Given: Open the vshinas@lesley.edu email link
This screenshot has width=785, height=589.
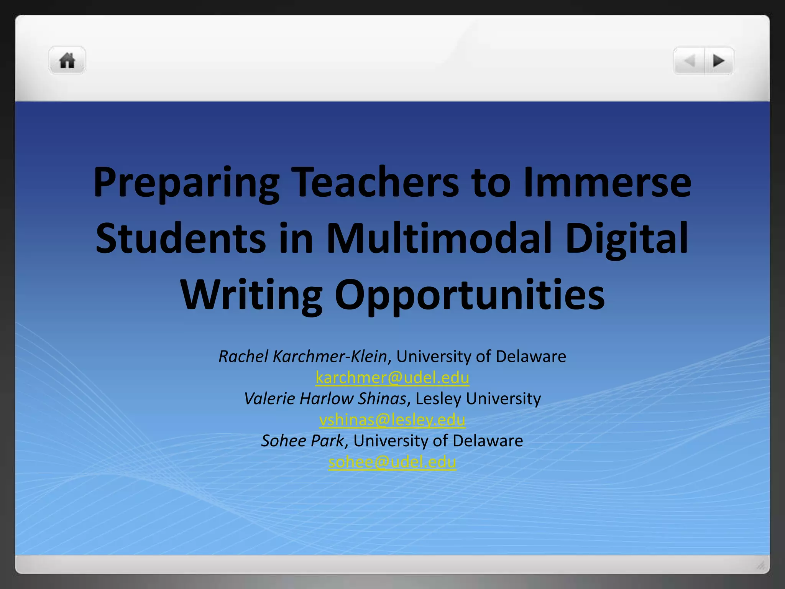Looking at the screenshot, I should [x=392, y=420].
